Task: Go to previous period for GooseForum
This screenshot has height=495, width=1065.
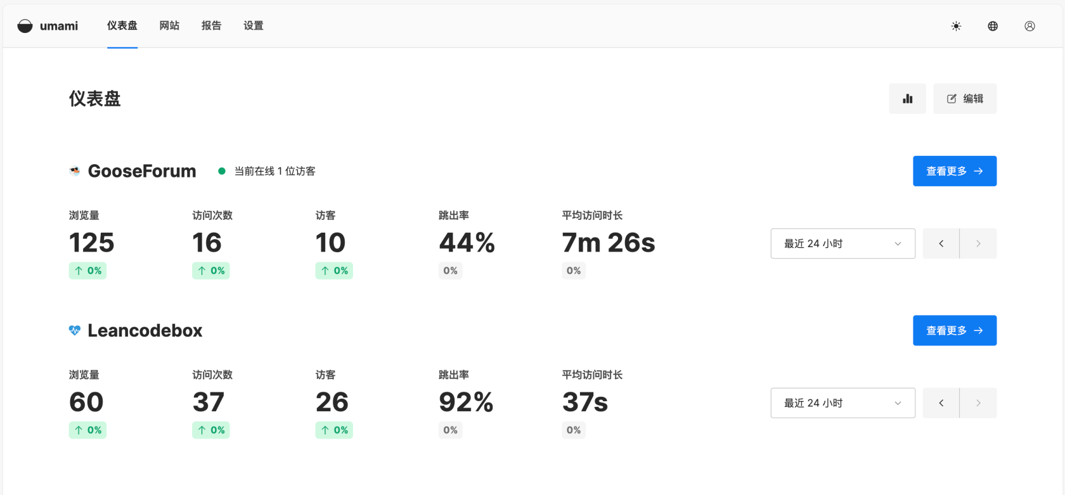Action: (941, 243)
